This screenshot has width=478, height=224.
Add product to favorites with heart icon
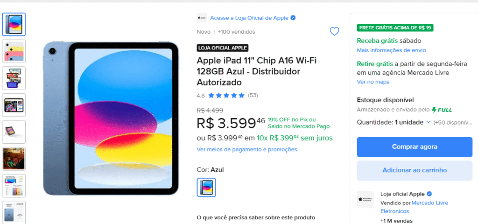click(x=334, y=31)
